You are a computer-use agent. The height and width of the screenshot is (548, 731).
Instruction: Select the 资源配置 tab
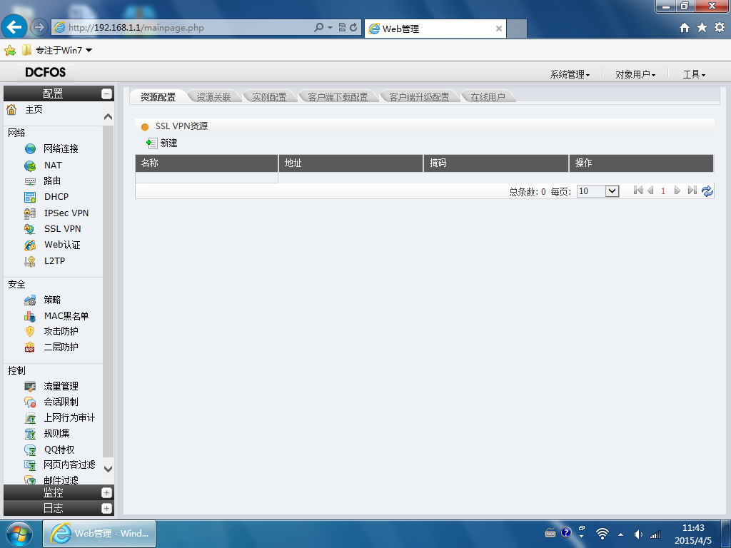158,97
